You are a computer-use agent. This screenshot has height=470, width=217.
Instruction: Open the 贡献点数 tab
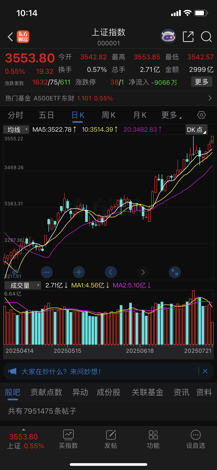click(x=46, y=392)
